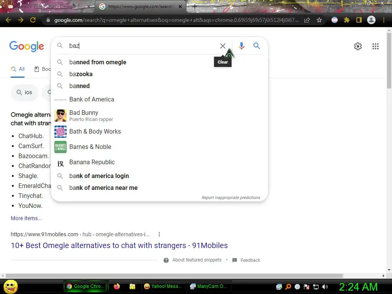Screen dimensions: 392x294
Task: Close the Google search browser tab
Action: click(180, 7)
